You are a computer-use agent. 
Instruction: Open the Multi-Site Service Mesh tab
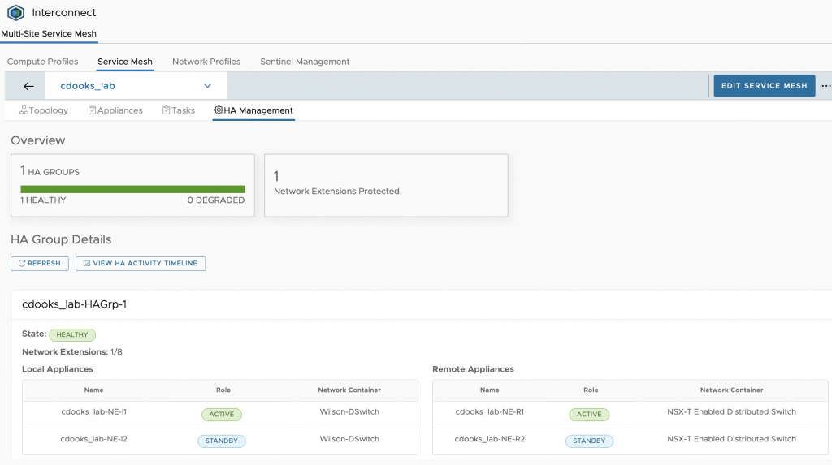[49, 33]
